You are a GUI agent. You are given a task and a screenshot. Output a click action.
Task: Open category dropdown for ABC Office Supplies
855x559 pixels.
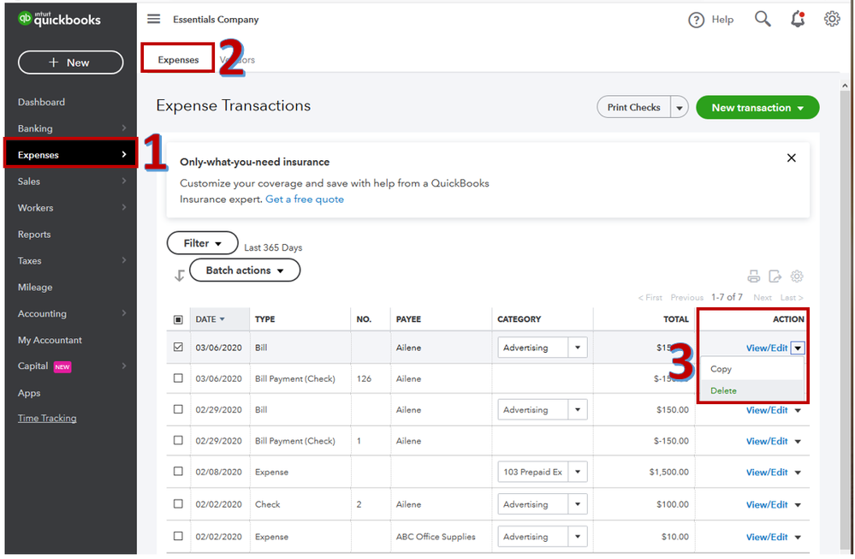[578, 537]
